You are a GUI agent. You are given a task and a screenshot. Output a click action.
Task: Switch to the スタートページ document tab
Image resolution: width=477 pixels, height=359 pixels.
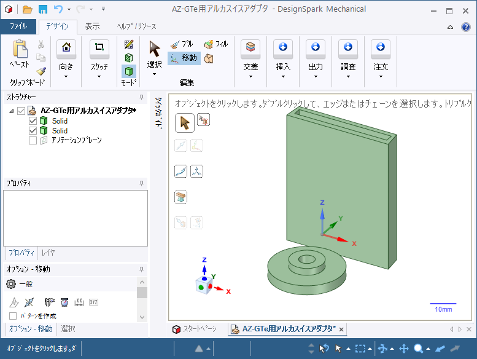[x=195, y=329]
